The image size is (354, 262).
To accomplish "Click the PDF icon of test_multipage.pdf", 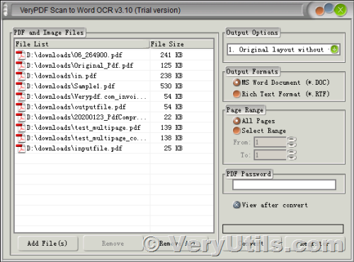I will [21, 128].
